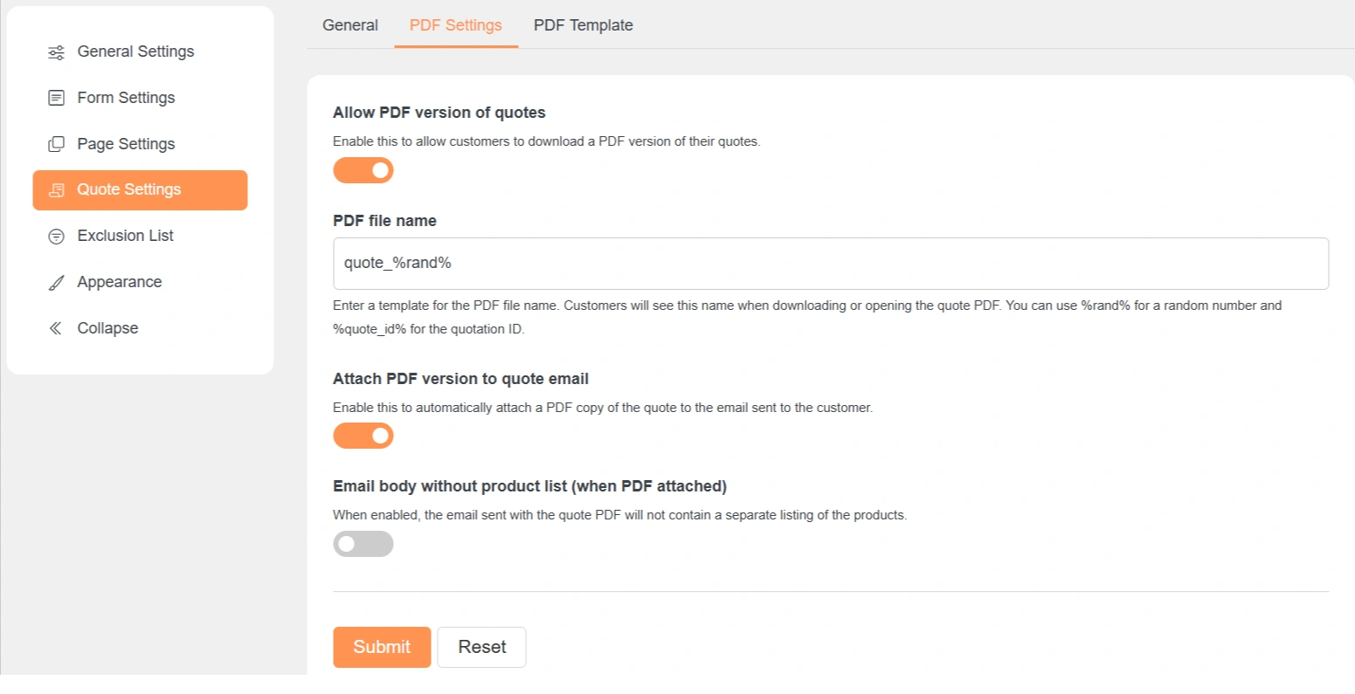Open Appearance settings in sidebar

coord(120,282)
